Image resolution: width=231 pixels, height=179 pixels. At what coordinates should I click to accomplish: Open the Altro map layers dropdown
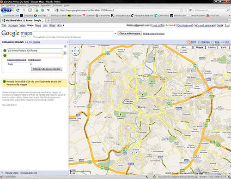pos(184,47)
